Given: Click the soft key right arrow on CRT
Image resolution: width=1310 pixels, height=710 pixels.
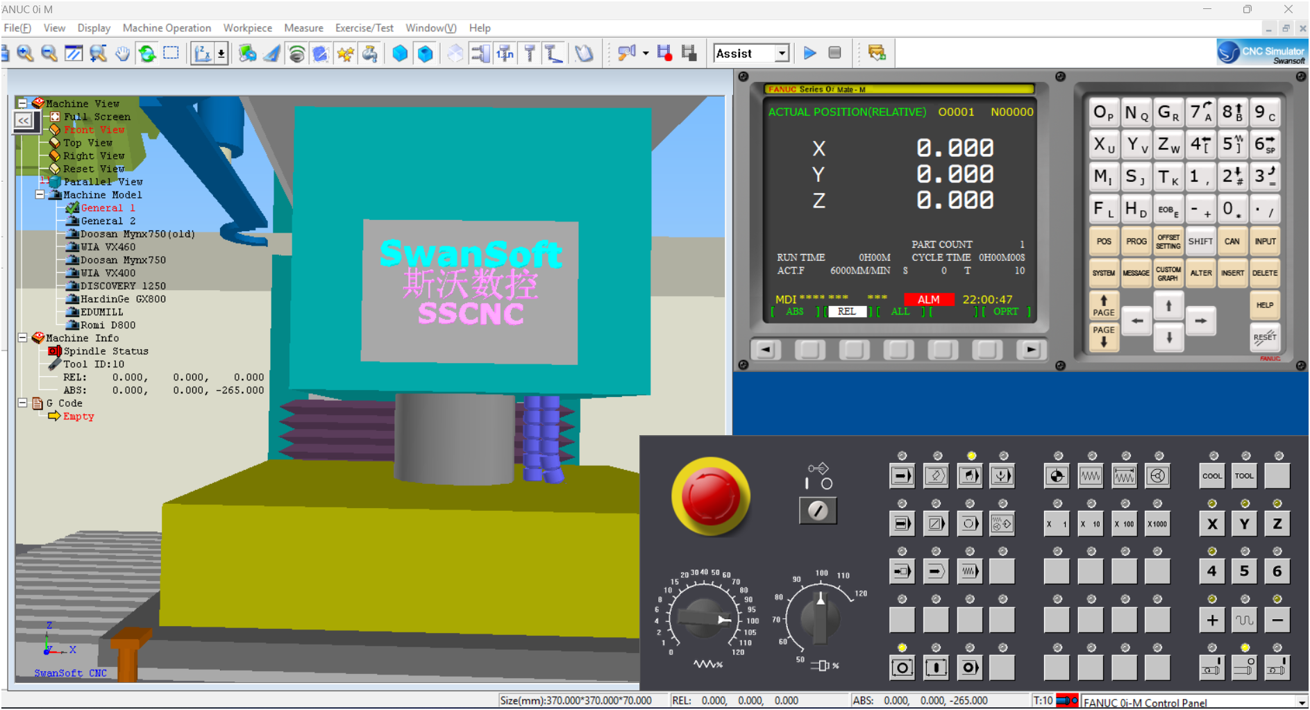Looking at the screenshot, I should [1031, 350].
